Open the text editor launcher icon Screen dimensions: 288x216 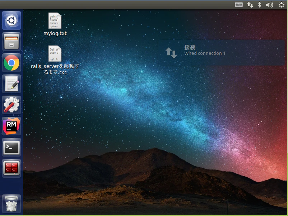point(11,84)
